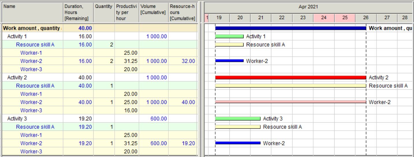414x157 pixels.
Task: Select Worker-2 under Activity 3
Action: click(31, 143)
